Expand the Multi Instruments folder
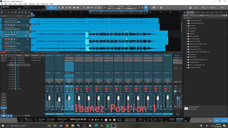The width and height of the screenshot is (228, 128). [187, 21]
